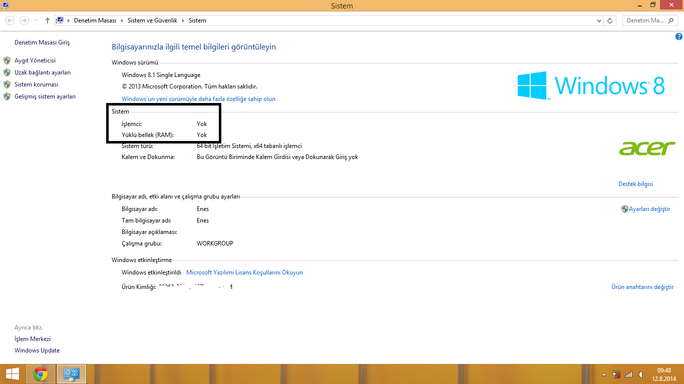
Task: Click the WORKGROUP value
Action: coord(215,243)
